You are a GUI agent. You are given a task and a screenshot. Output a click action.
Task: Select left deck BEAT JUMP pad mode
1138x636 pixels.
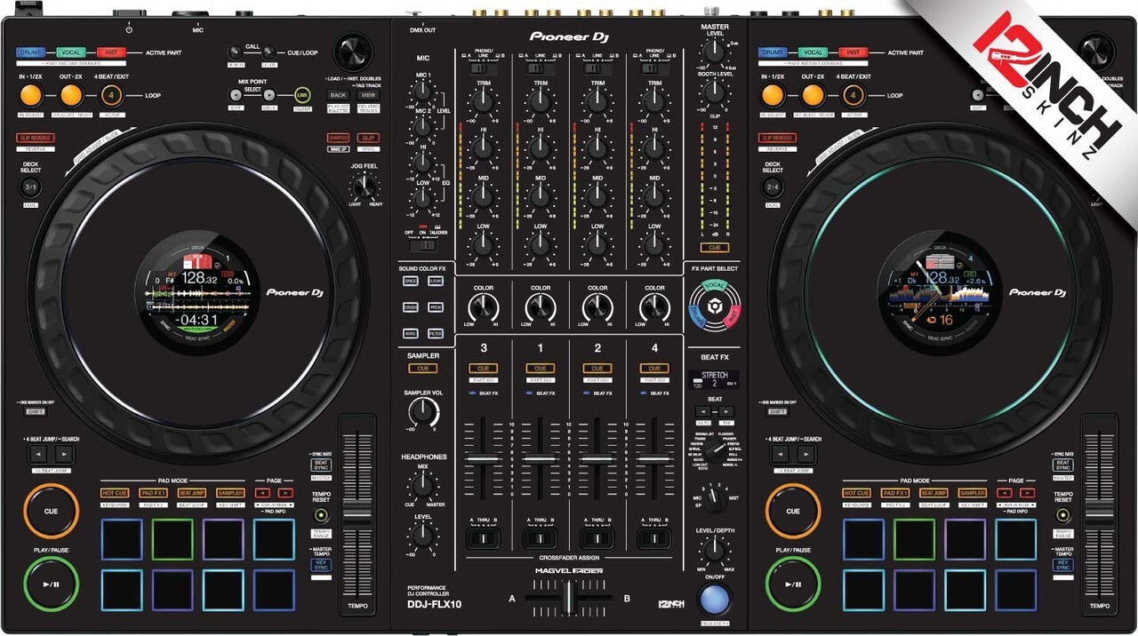coord(191,493)
